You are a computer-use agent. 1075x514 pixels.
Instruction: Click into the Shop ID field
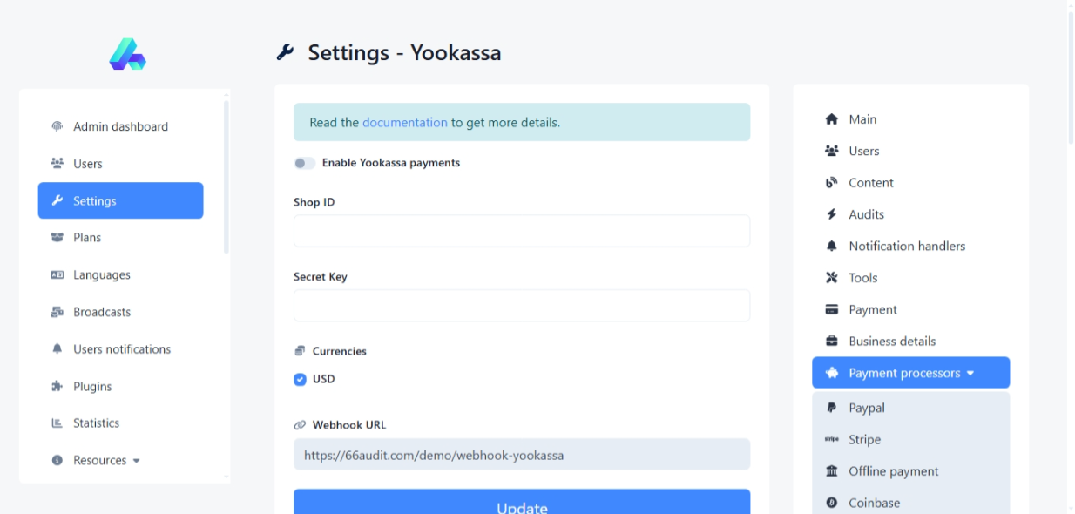click(521, 231)
